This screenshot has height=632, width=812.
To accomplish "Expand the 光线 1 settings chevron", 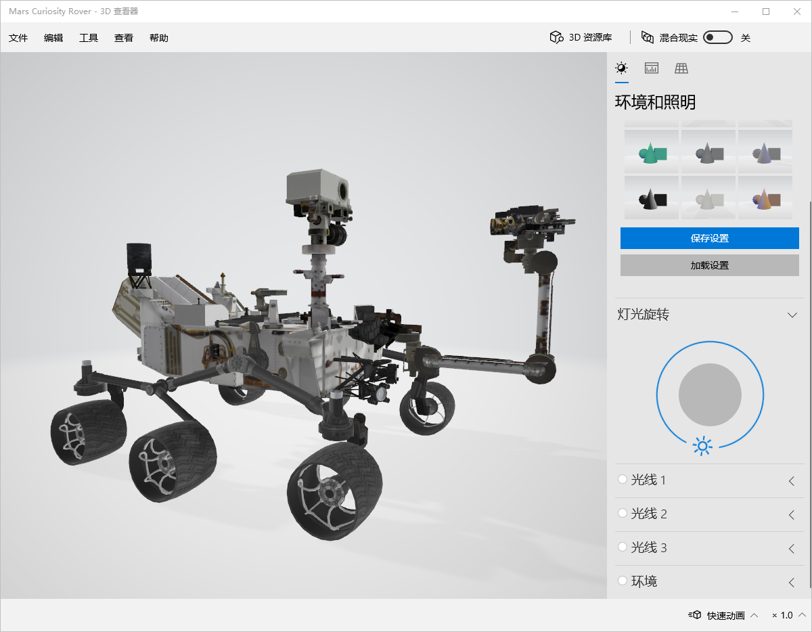I will click(792, 481).
